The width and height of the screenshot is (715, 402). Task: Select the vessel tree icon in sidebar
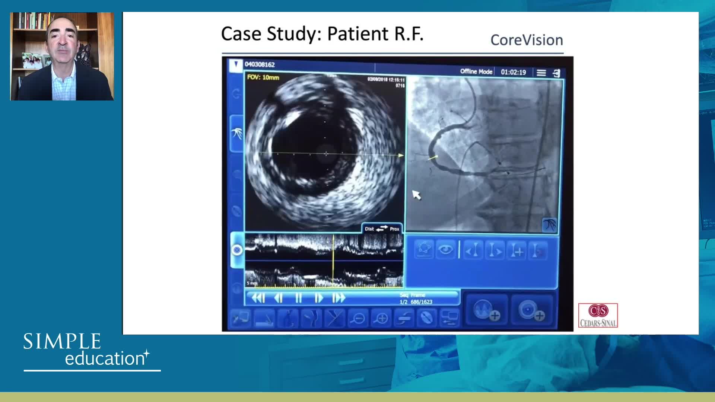[x=237, y=133]
